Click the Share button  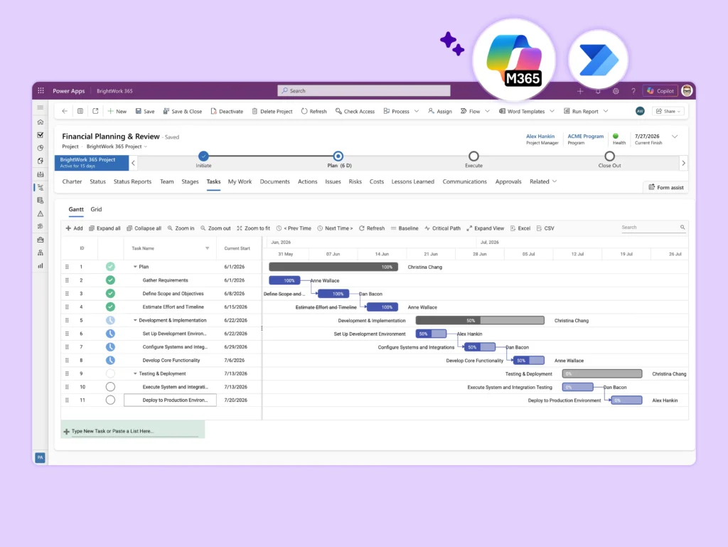[x=668, y=111]
